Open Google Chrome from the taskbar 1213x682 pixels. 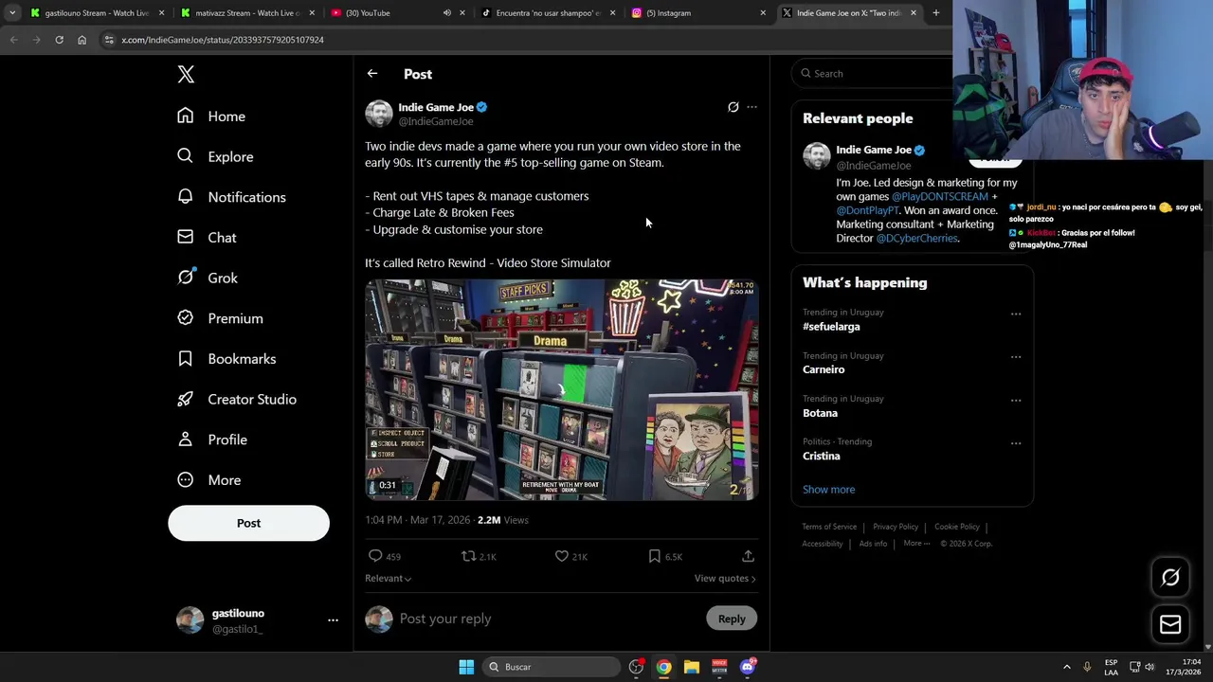pyautogui.click(x=664, y=667)
